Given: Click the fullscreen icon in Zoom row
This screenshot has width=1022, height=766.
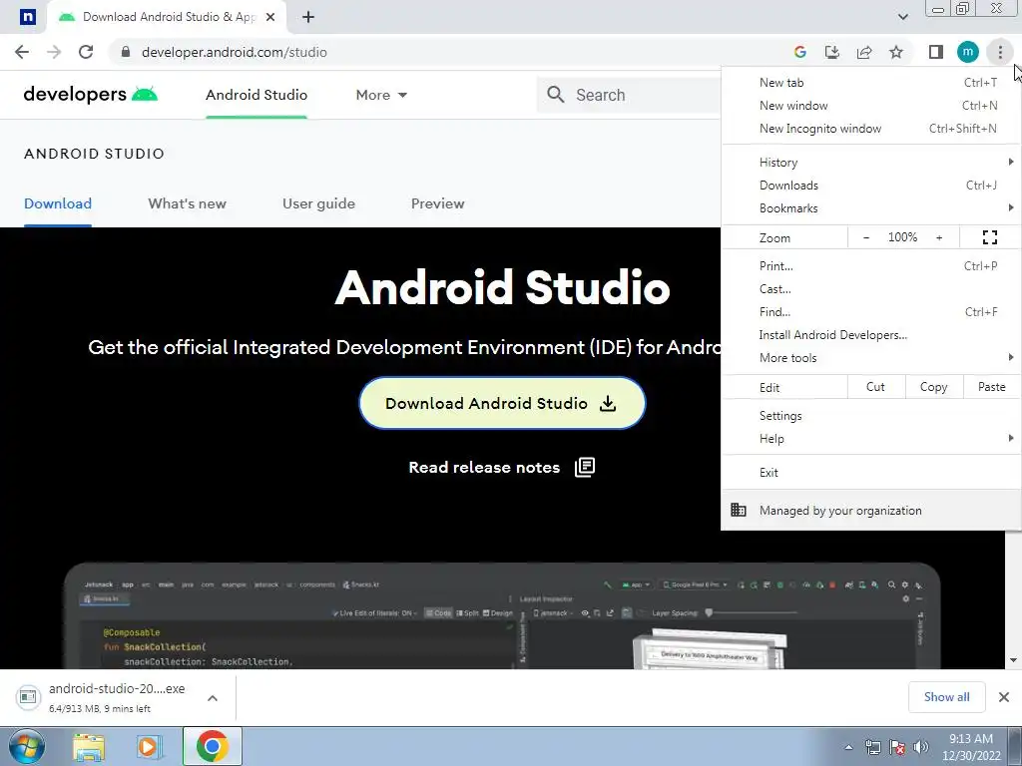Looking at the screenshot, I should [989, 237].
